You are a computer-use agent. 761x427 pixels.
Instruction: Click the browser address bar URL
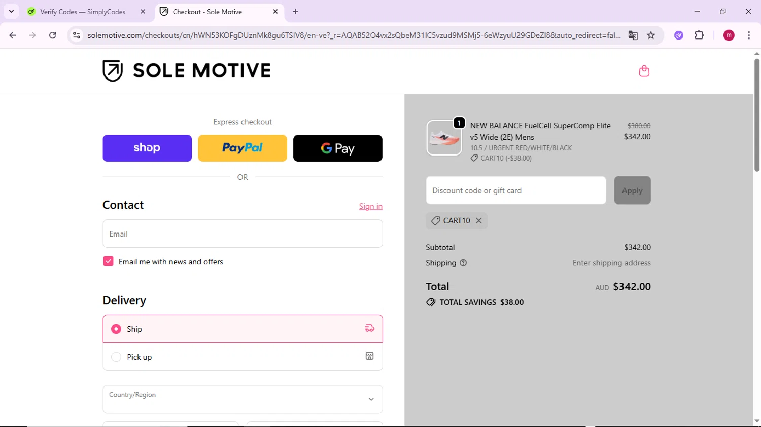pyautogui.click(x=354, y=35)
